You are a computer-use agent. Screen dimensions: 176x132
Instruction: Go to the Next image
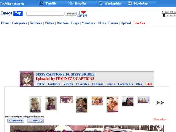click(36, 121)
